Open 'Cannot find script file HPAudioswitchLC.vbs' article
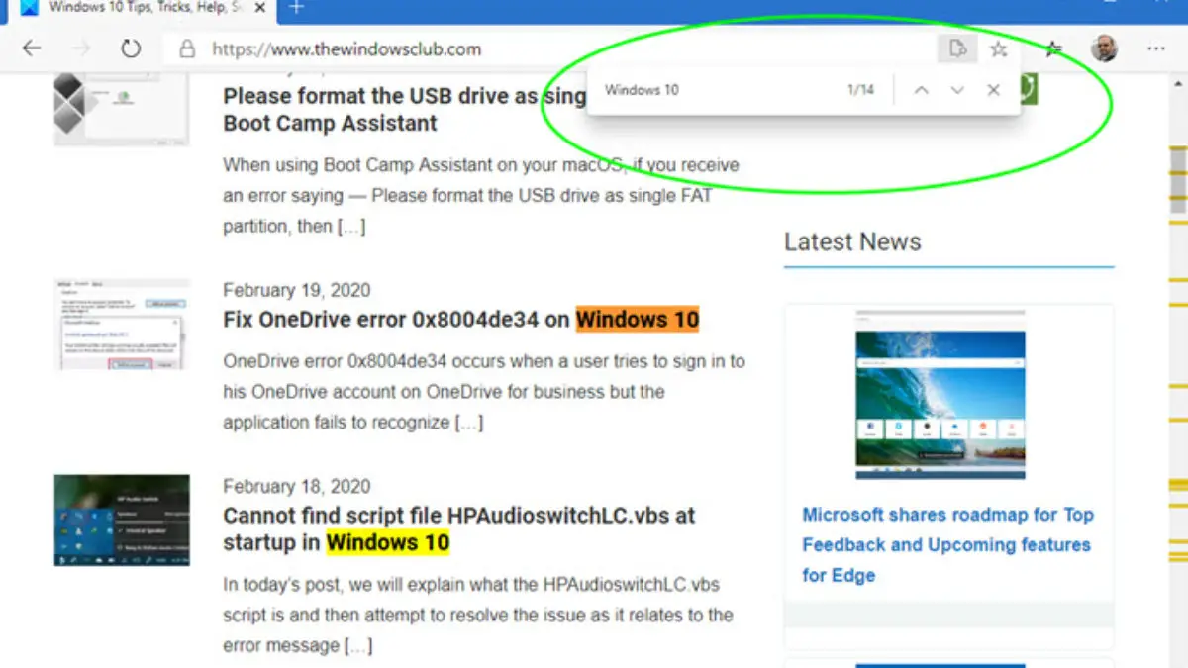Image resolution: width=1188 pixels, height=668 pixels. [459, 529]
